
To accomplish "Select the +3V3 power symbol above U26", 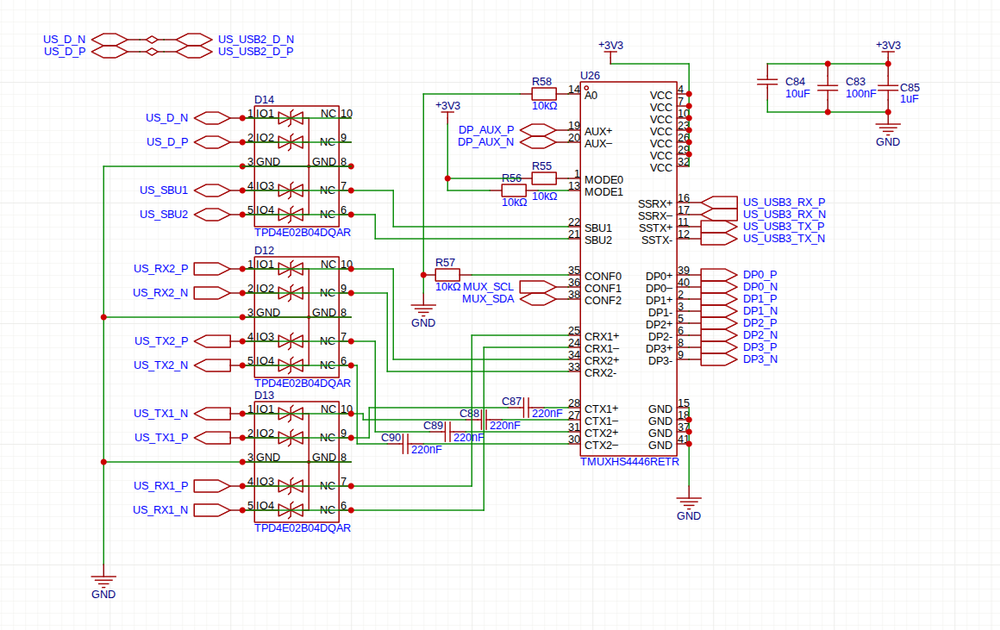I will [x=611, y=53].
